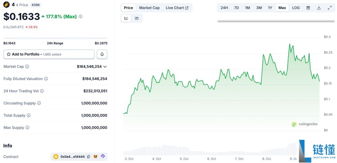Select 7D time range
The width and height of the screenshot is (337, 163).
pos(237,8)
